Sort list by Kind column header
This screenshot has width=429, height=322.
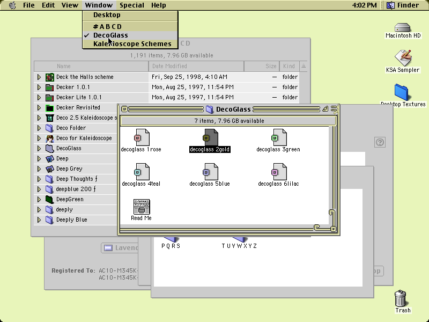(290, 66)
